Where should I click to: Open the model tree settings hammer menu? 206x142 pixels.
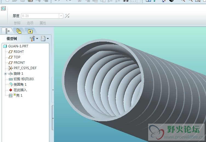(x=34, y=39)
